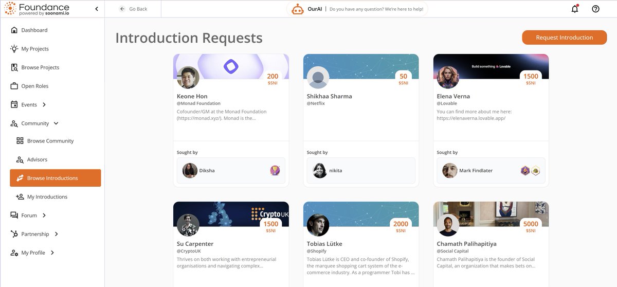
Task: Click the Diksha seeker row
Action: pyautogui.click(x=231, y=170)
